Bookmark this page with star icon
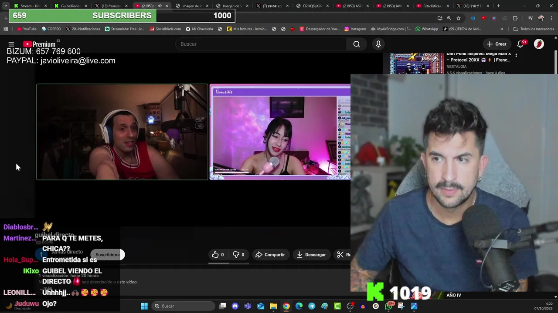This screenshot has width=558, height=313. (459, 18)
